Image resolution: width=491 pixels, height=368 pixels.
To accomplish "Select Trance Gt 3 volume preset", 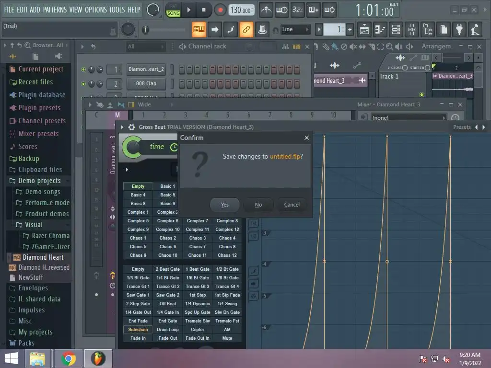I will 197,287.
